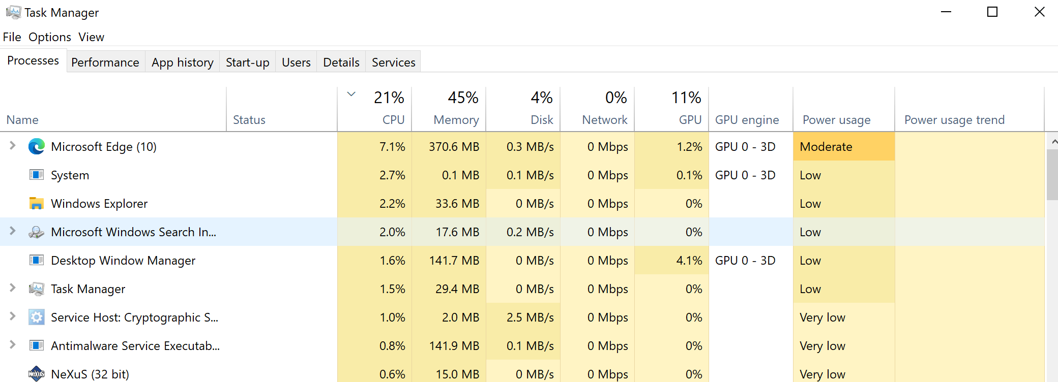Open the Options menu
The height and width of the screenshot is (382, 1058).
(x=50, y=37)
